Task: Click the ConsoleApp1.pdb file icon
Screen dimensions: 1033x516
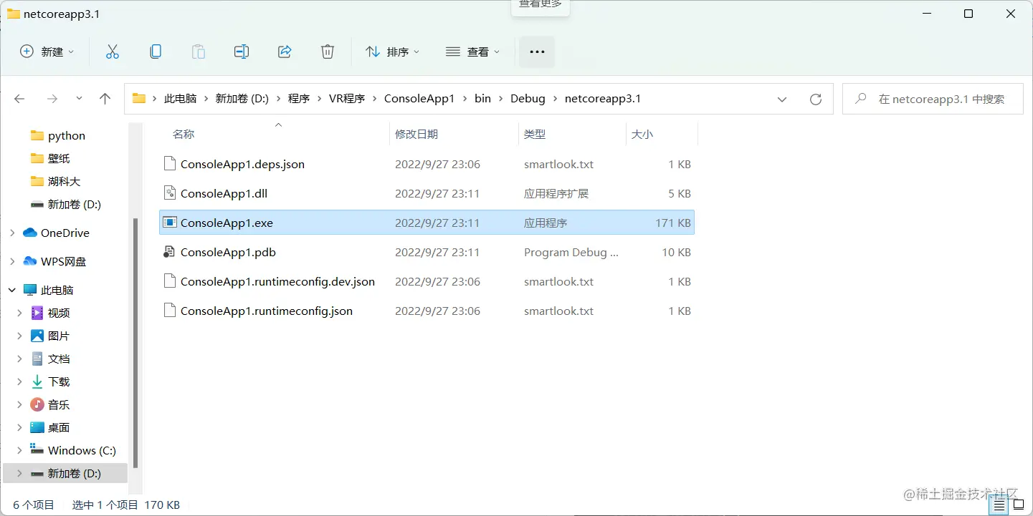Action: (x=170, y=252)
